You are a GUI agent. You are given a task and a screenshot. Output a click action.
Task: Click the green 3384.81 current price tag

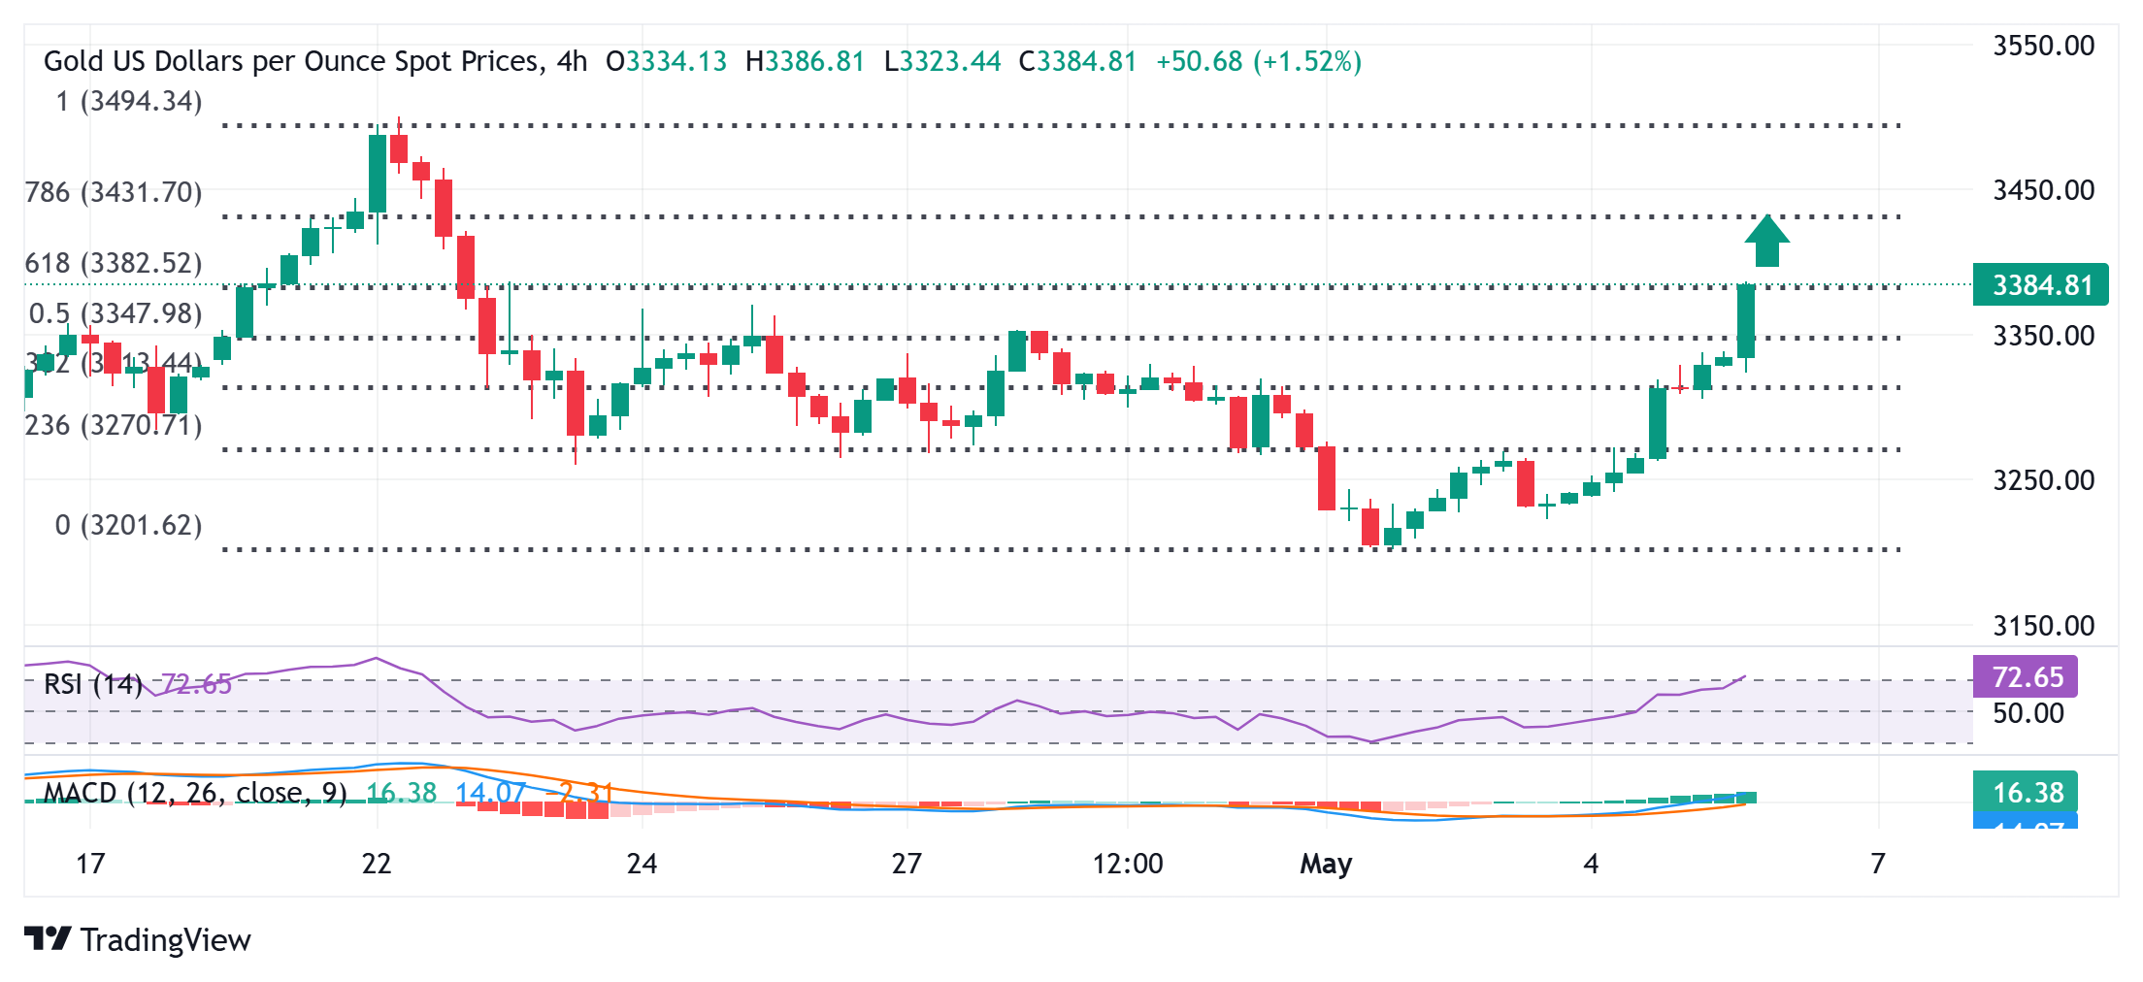(x=2040, y=285)
